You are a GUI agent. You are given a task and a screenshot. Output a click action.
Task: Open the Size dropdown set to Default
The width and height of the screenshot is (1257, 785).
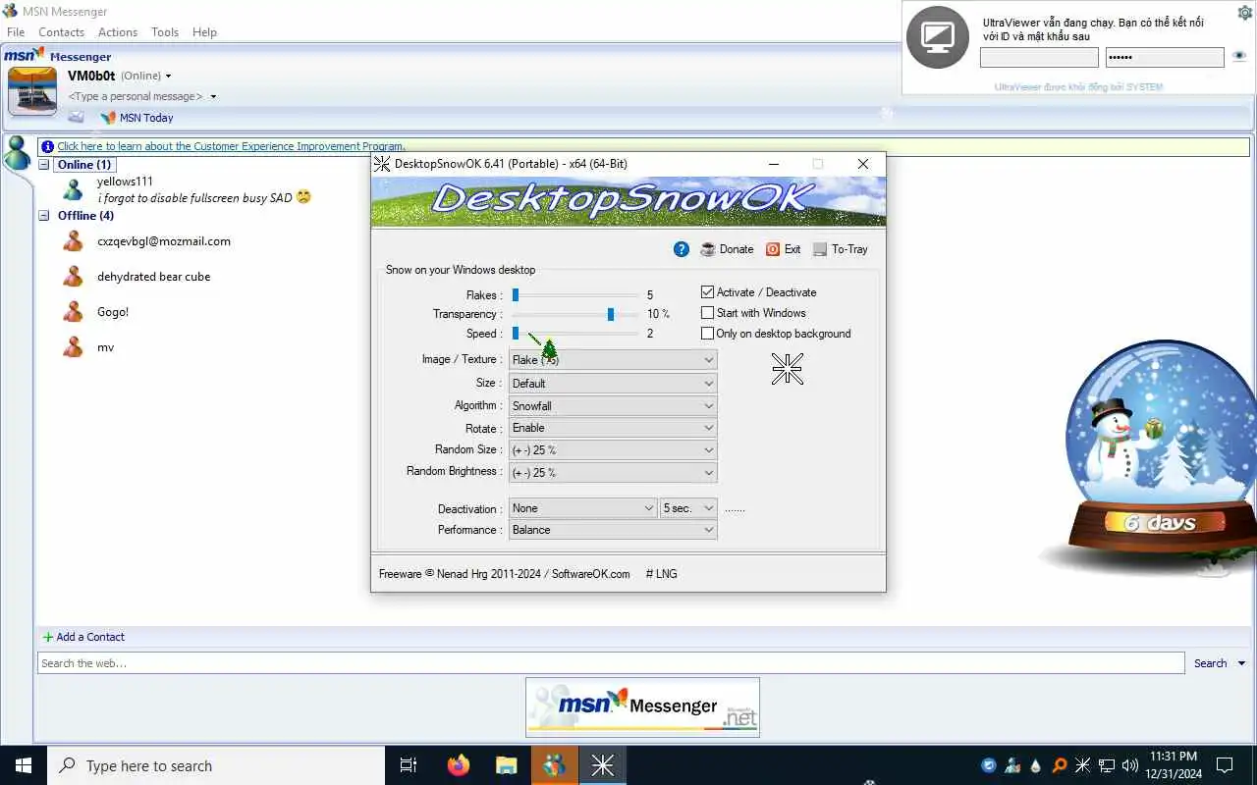coord(613,384)
